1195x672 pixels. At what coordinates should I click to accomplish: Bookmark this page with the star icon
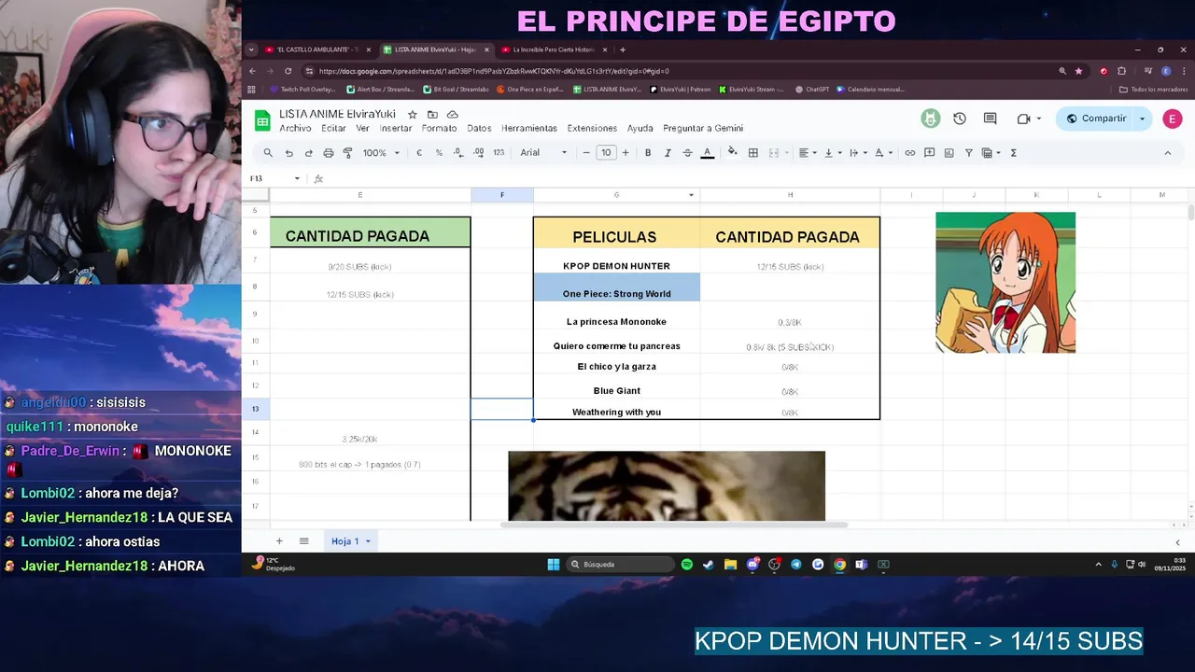(1078, 71)
